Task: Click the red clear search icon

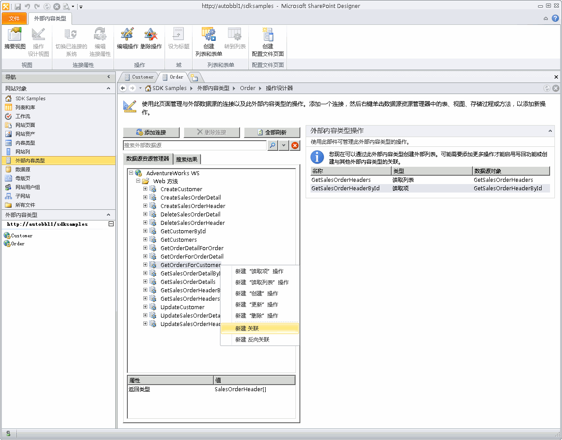Action: click(x=295, y=145)
